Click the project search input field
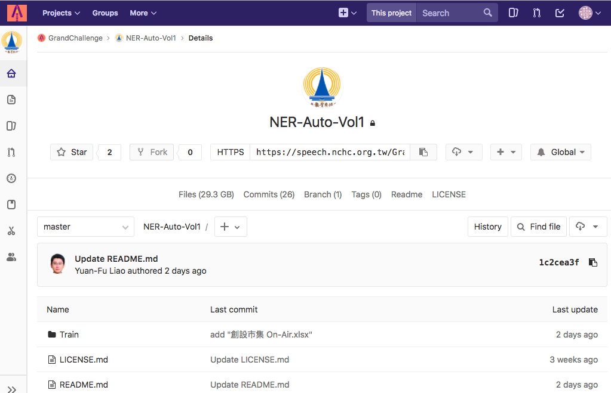Viewport: 611px width, 393px height. (454, 13)
